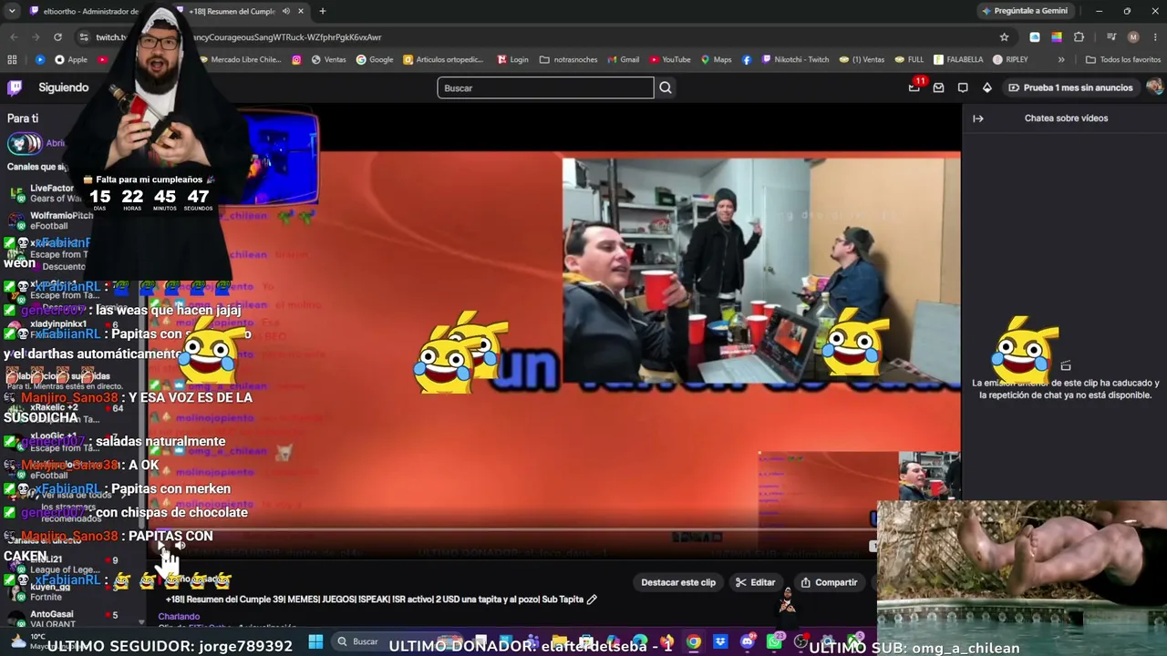Open the Instagram bookmark icon
Image resolution: width=1167 pixels, height=656 pixels.
[x=296, y=60]
